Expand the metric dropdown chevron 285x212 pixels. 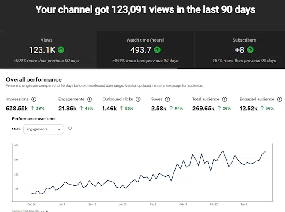point(59,130)
